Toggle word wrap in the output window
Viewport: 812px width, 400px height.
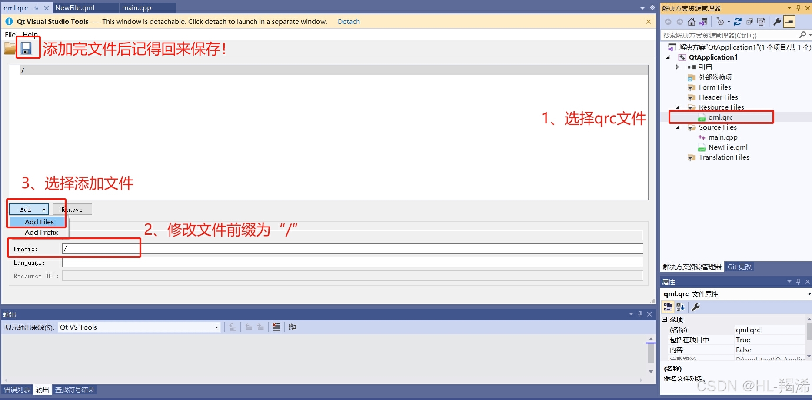pos(292,327)
